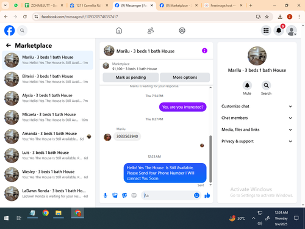Record a voice clip with microphone icon
305x229 pixels.
(106, 195)
